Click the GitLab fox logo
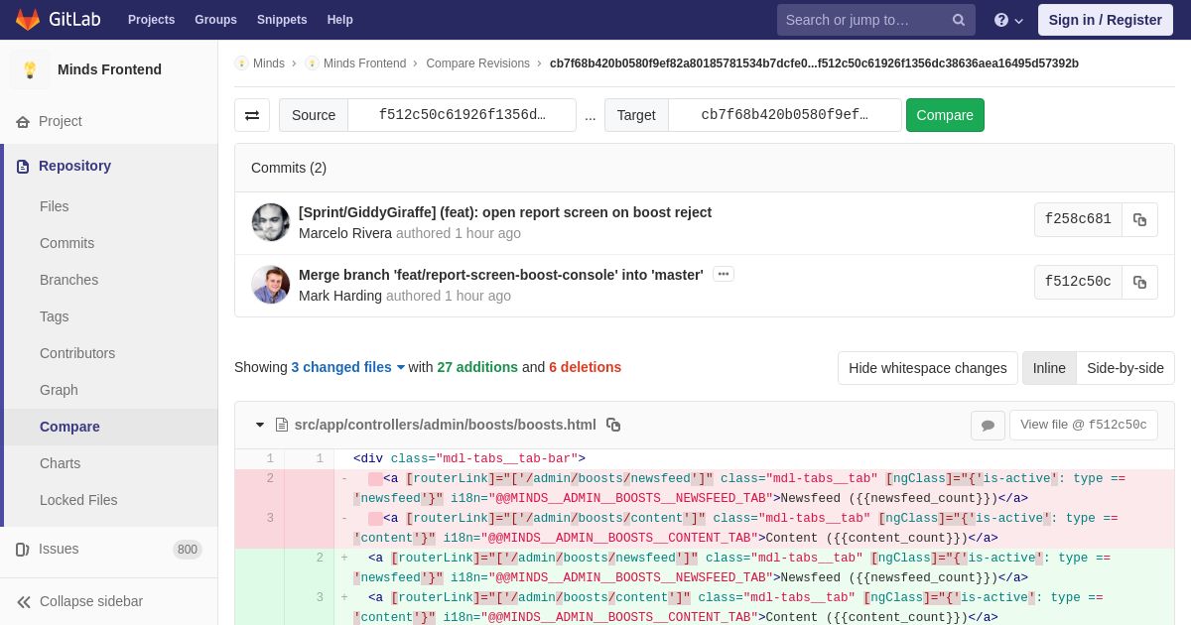Screen dimensions: 1191x625 click(28, 20)
